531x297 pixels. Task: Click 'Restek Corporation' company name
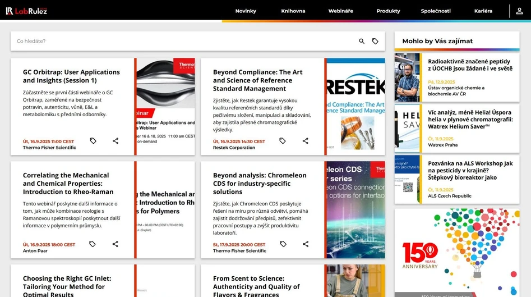point(234,148)
